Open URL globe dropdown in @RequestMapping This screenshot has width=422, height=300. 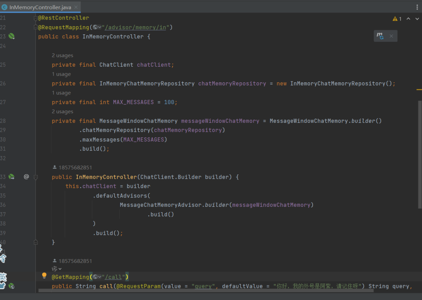point(97,27)
